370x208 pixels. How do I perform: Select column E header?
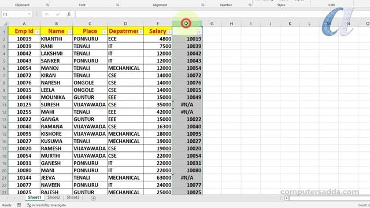point(158,24)
